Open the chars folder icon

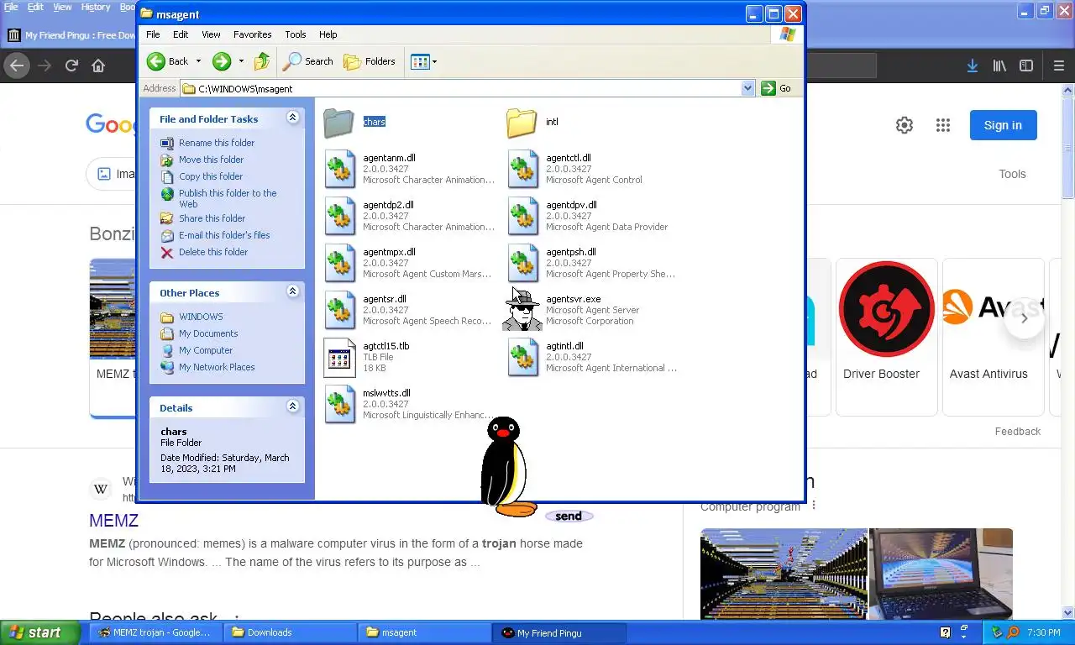[x=339, y=123]
